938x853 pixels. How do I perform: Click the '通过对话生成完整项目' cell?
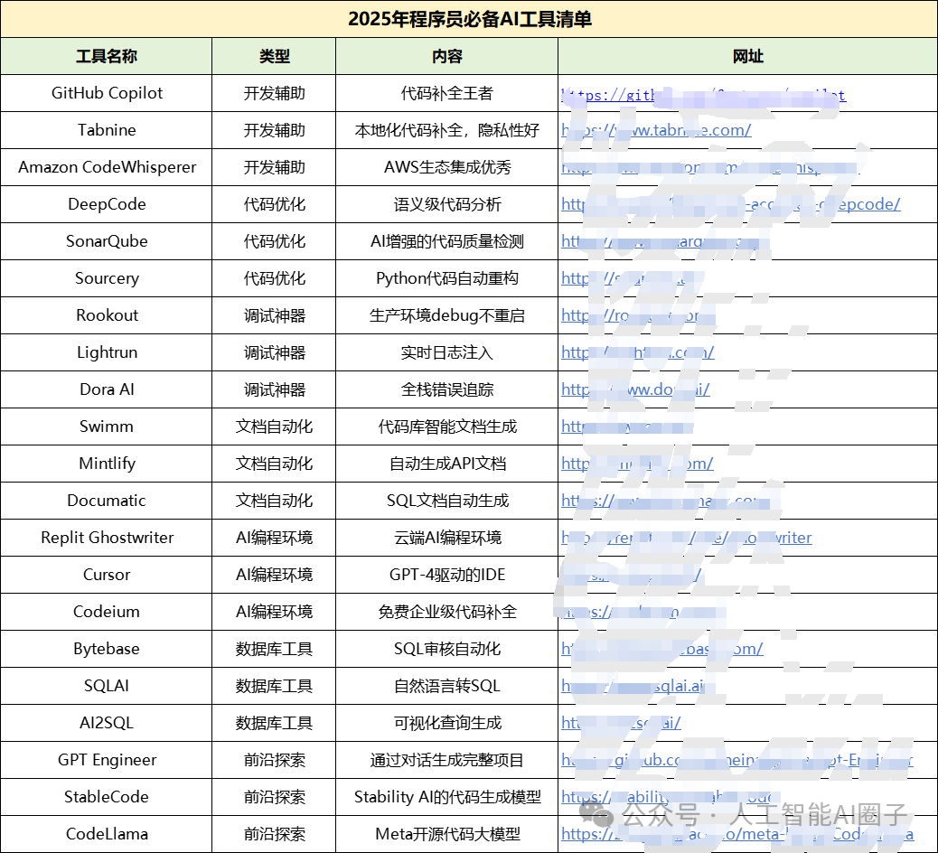[x=447, y=760]
